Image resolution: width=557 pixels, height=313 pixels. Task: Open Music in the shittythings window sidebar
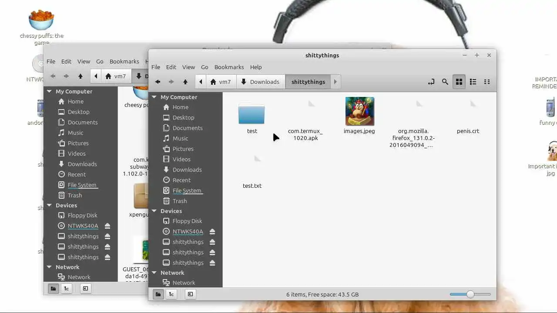click(x=180, y=138)
